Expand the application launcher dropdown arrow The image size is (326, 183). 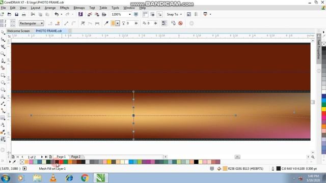point(210,14)
